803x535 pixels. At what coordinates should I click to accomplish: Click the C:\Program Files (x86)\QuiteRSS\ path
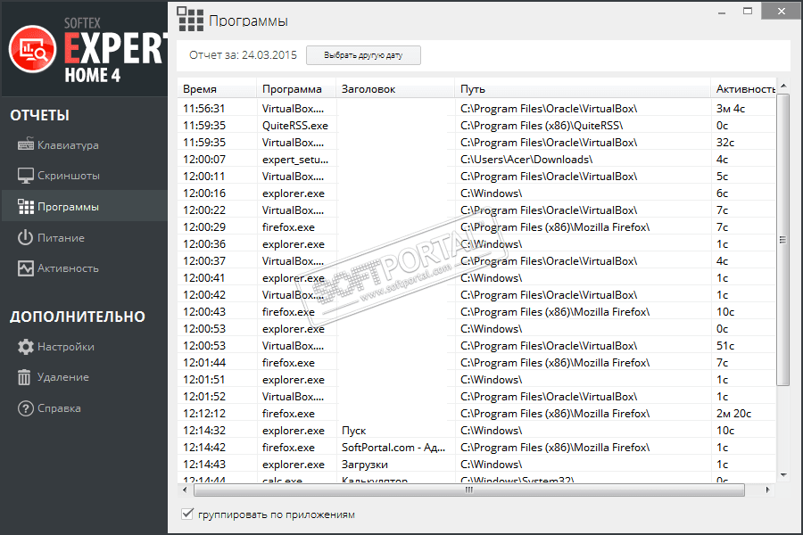(x=542, y=126)
